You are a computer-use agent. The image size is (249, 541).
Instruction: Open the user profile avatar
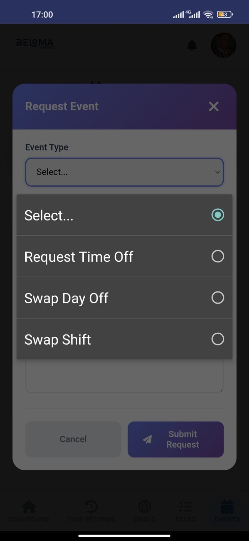pyautogui.click(x=223, y=45)
